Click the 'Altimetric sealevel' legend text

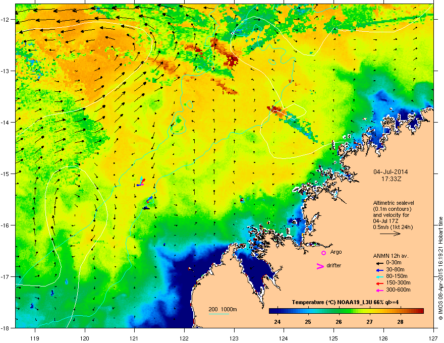pyautogui.click(x=394, y=203)
